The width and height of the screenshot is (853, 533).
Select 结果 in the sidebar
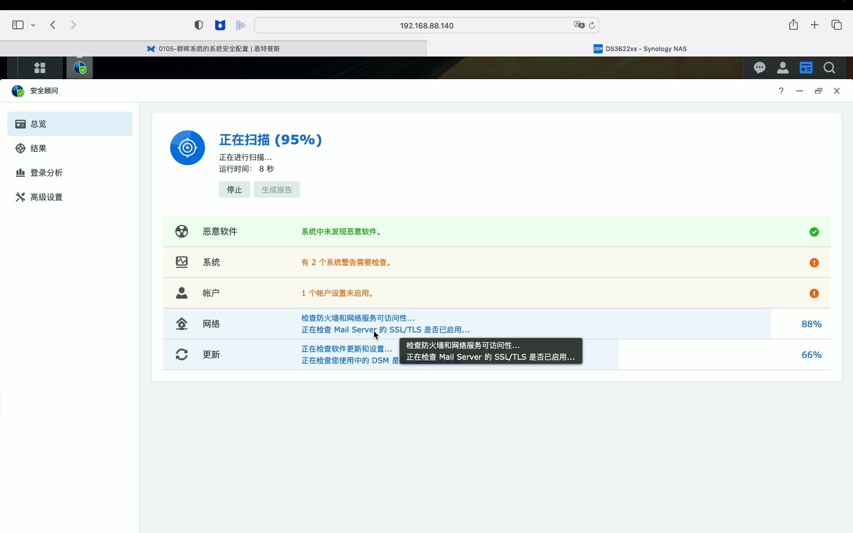pos(70,149)
